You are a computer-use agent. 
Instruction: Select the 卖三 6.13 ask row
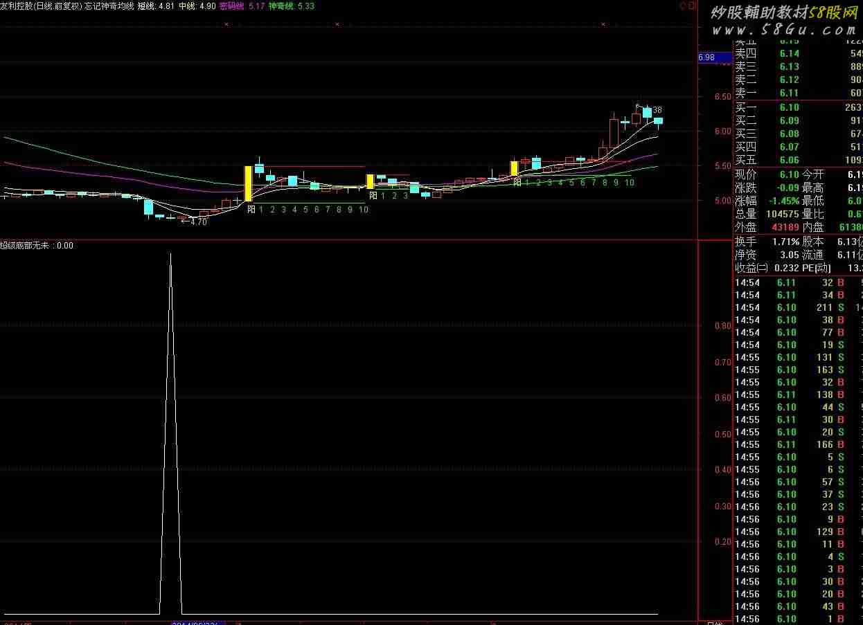(799, 66)
